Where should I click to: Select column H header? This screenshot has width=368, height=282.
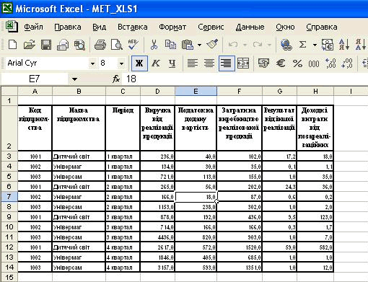[315, 91]
